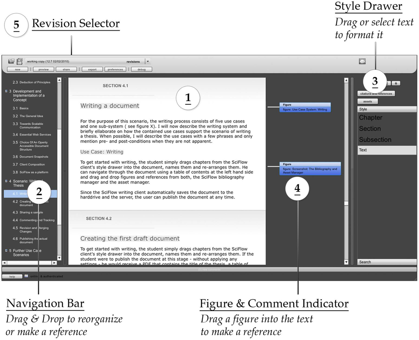This screenshot has height=340, width=419.
Task: Navigate to 3.5 Choice Of An Openly Accessible Document Structure
Action: [x=30, y=146]
